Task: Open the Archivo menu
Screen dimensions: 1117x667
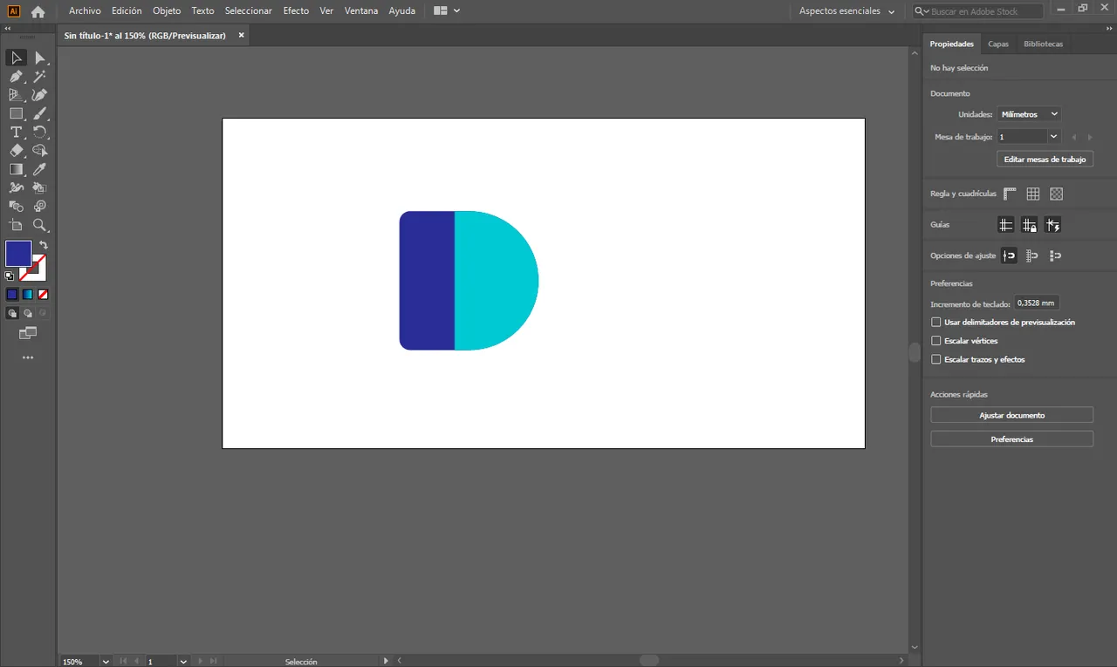Action: click(85, 11)
